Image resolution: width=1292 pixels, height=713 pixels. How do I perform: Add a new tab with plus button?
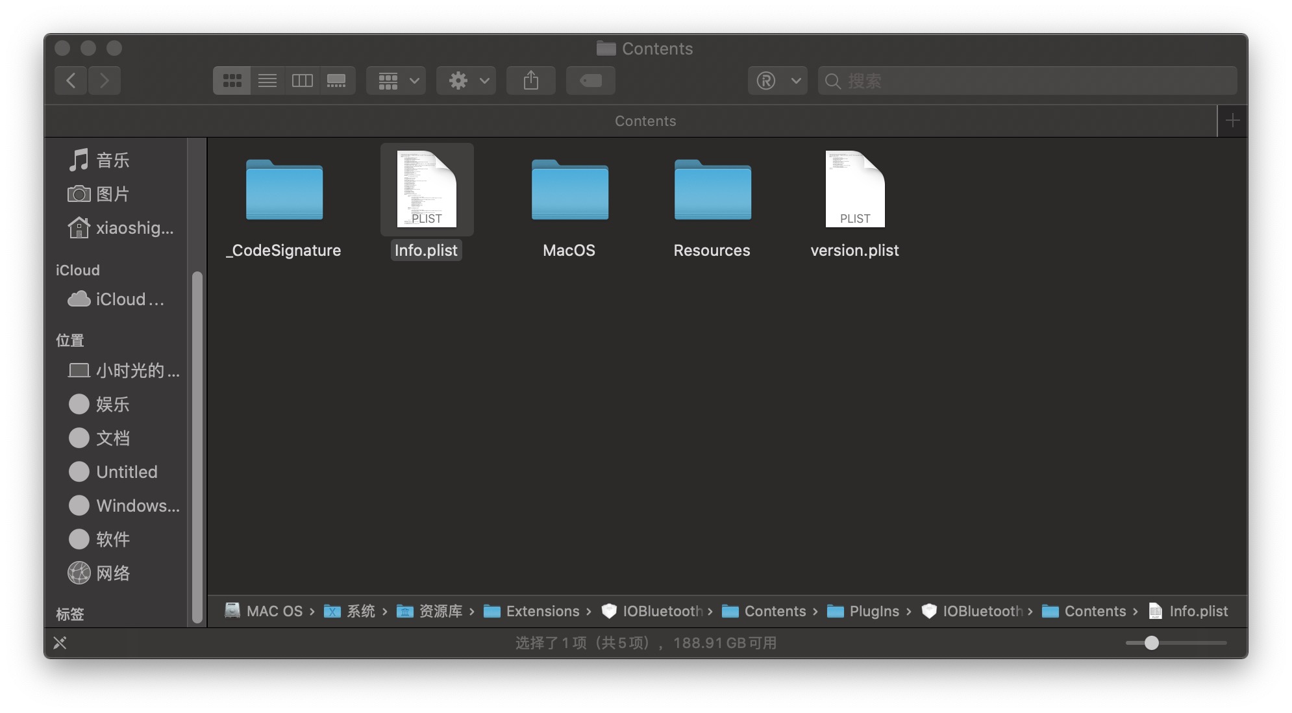click(x=1232, y=121)
